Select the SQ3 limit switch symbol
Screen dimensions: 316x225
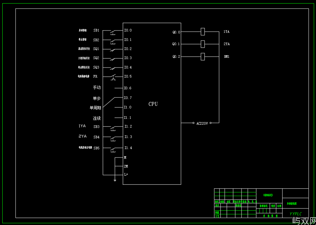(113, 69)
